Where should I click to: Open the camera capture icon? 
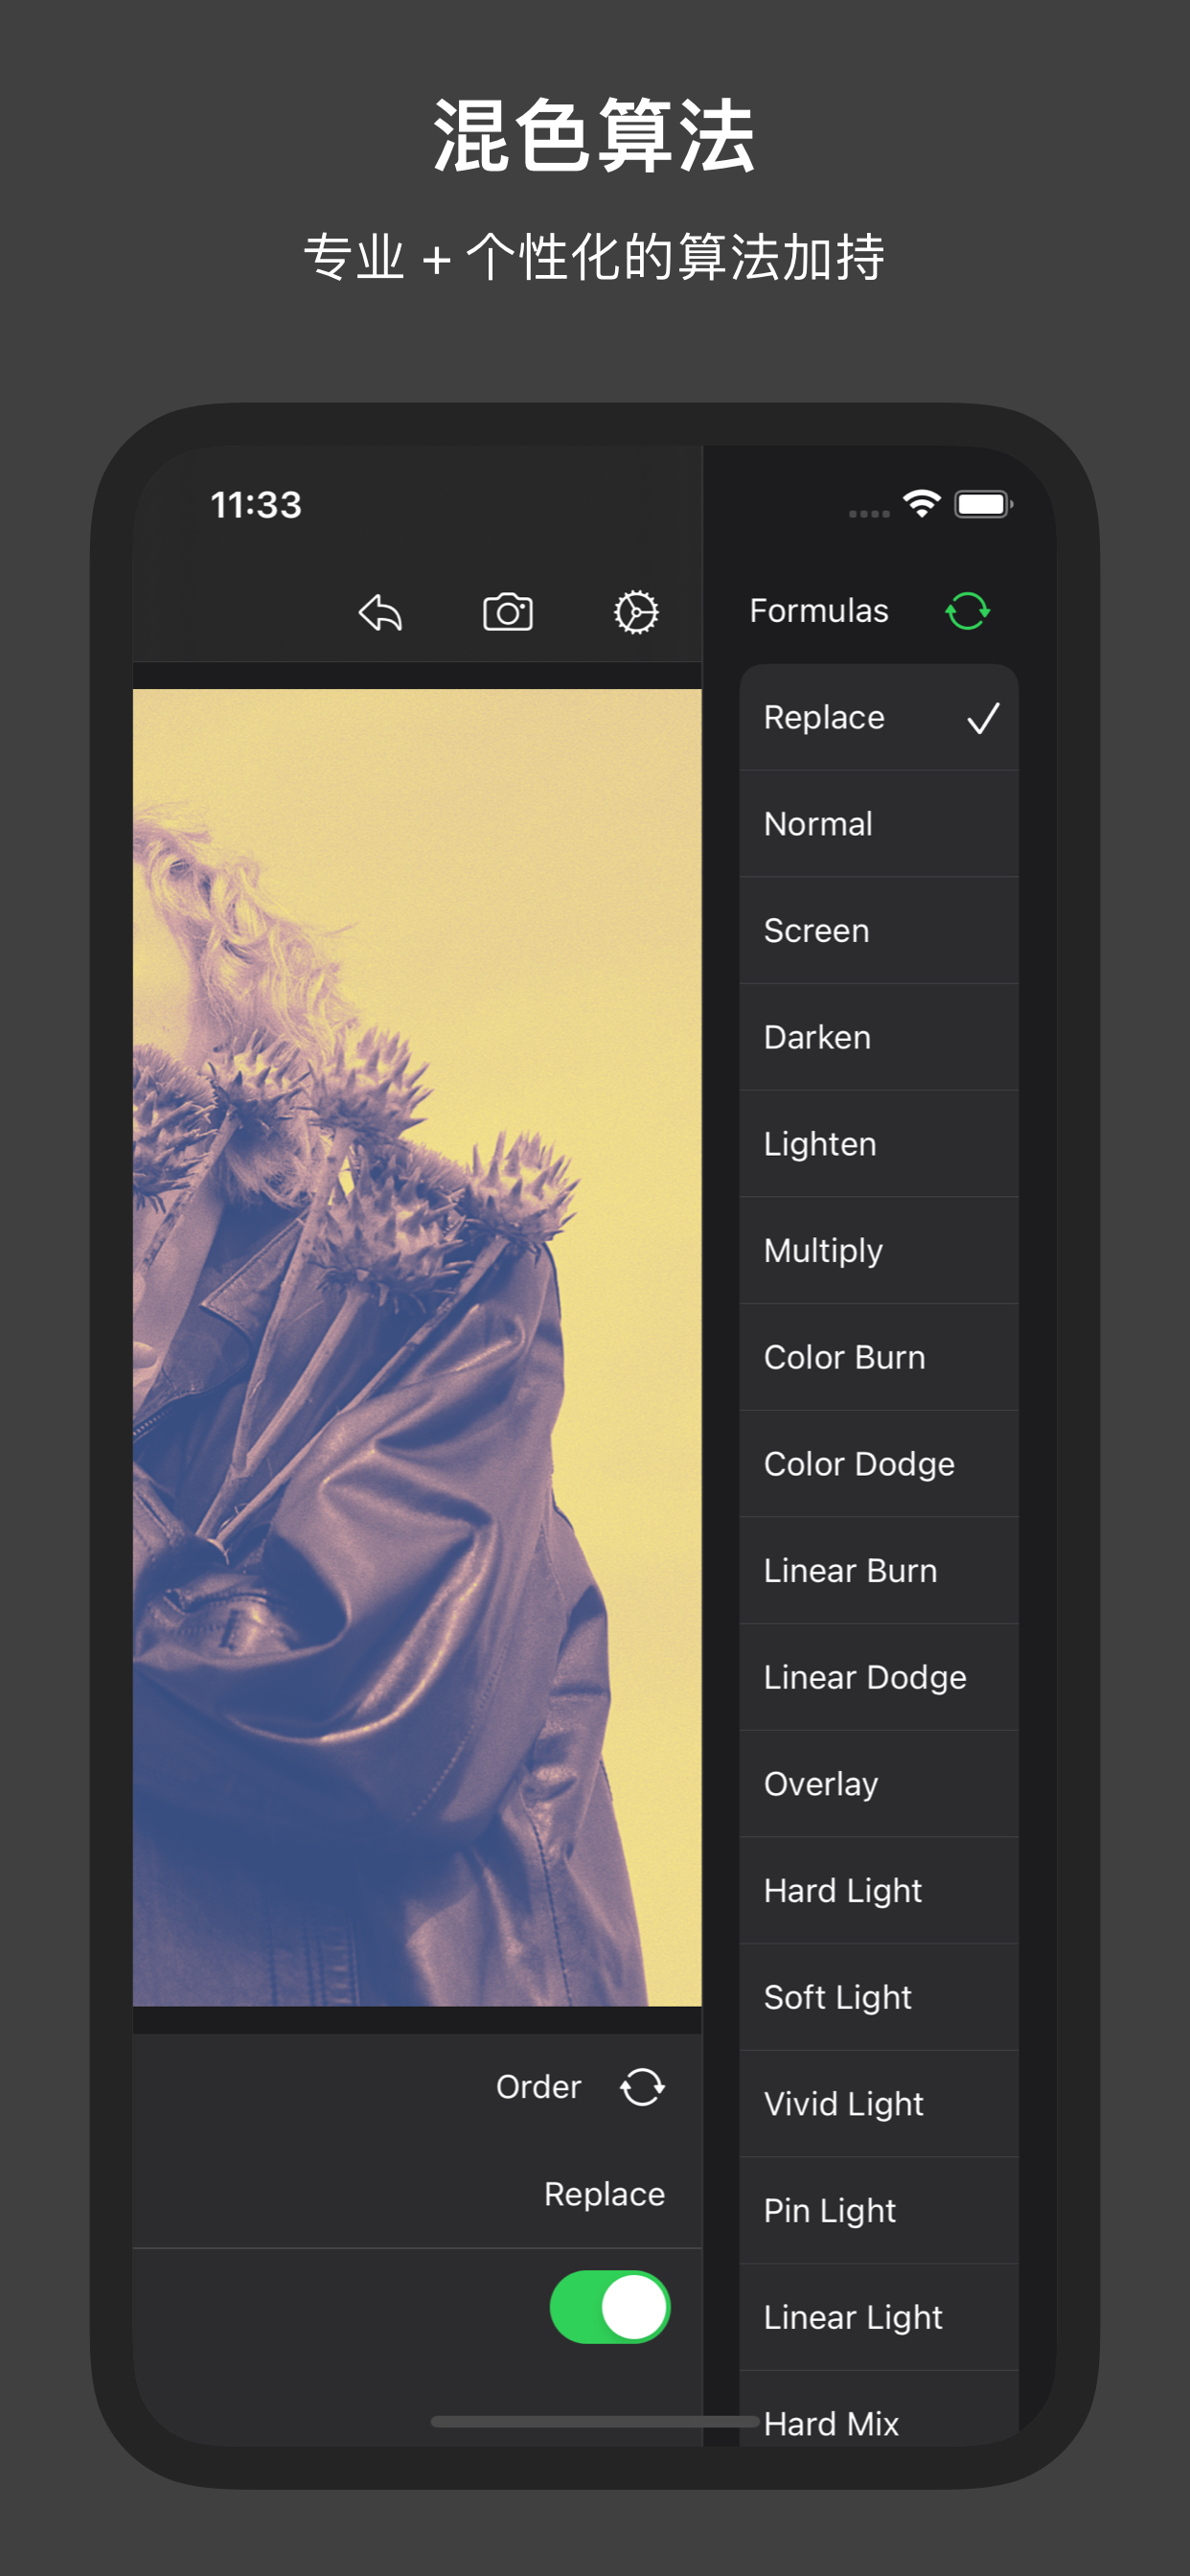click(508, 612)
